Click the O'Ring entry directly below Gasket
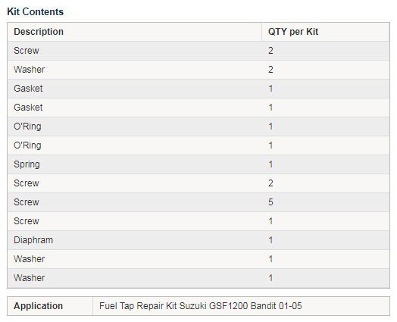This screenshot has height=322, width=397. point(27,127)
